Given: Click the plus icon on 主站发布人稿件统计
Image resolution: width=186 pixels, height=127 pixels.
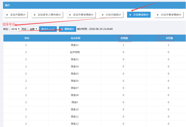Looking at the screenshot, I should click(x=35, y=15).
